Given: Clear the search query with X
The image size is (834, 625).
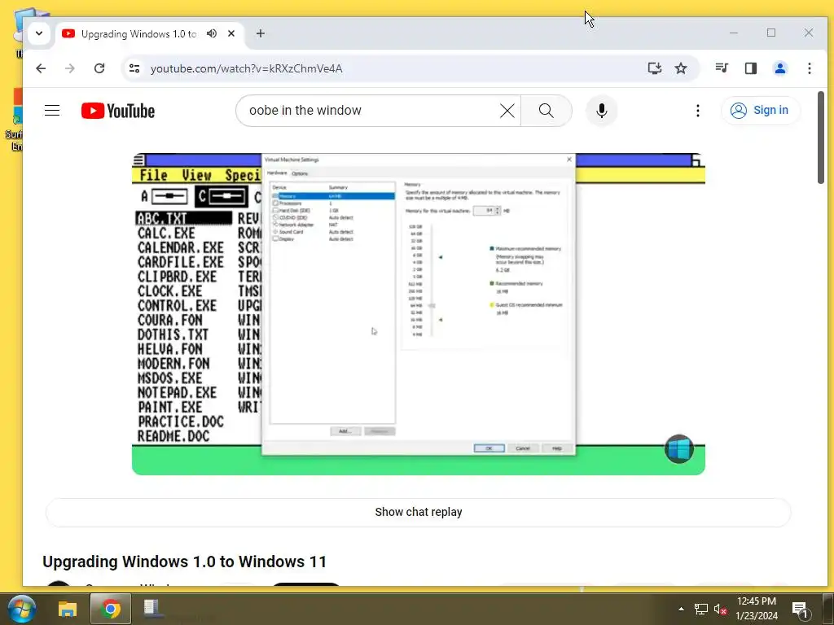Looking at the screenshot, I should click(507, 111).
